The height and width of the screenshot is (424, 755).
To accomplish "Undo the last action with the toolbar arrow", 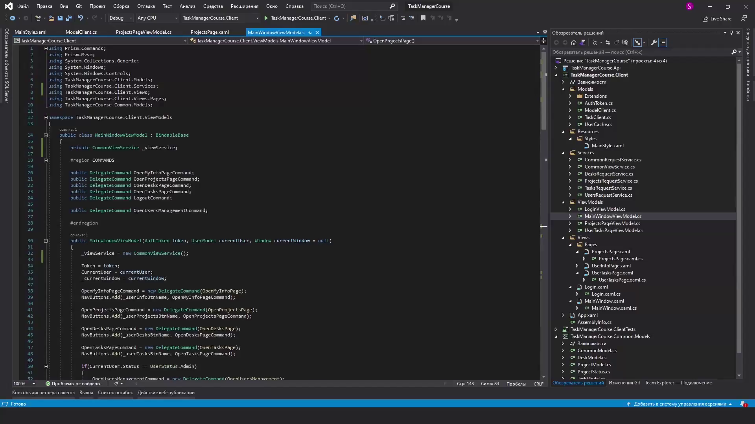I will pyautogui.click(x=80, y=18).
